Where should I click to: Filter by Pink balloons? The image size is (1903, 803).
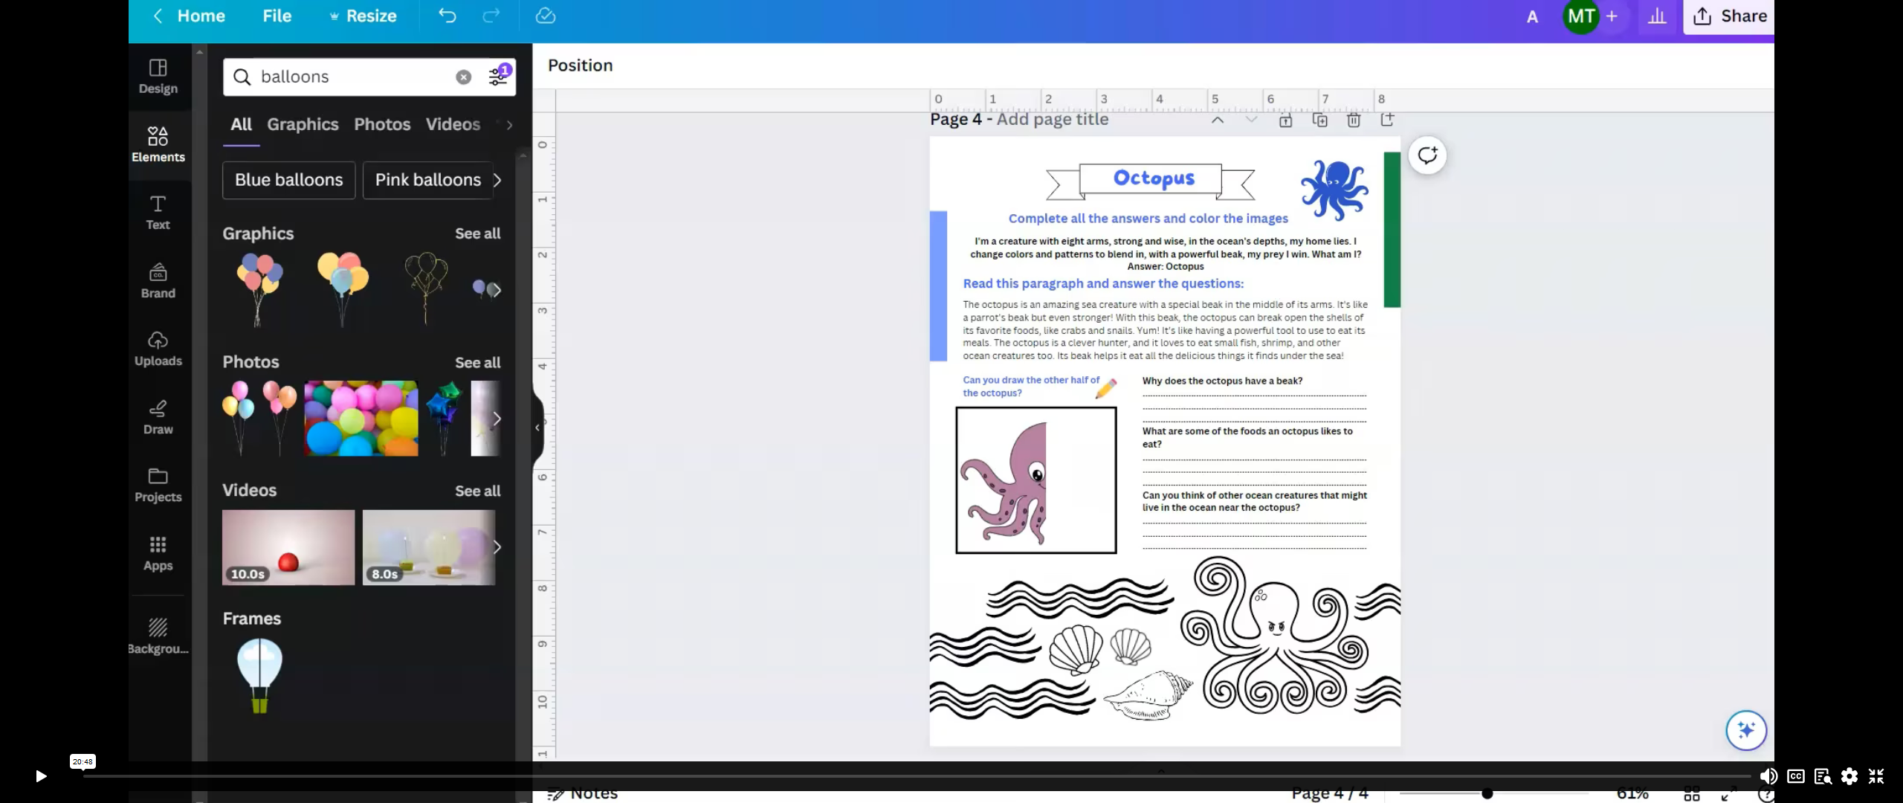(x=427, y=180)
